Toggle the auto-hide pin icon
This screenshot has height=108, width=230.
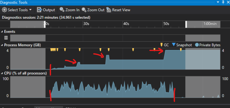click(223, 2)
